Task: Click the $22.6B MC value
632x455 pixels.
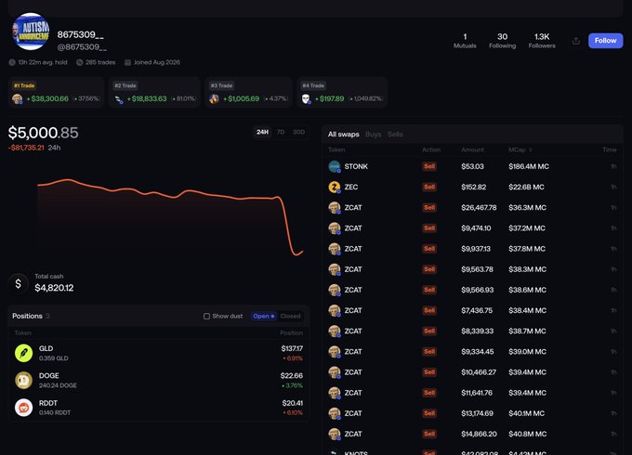Action: [x=526, y=187]
